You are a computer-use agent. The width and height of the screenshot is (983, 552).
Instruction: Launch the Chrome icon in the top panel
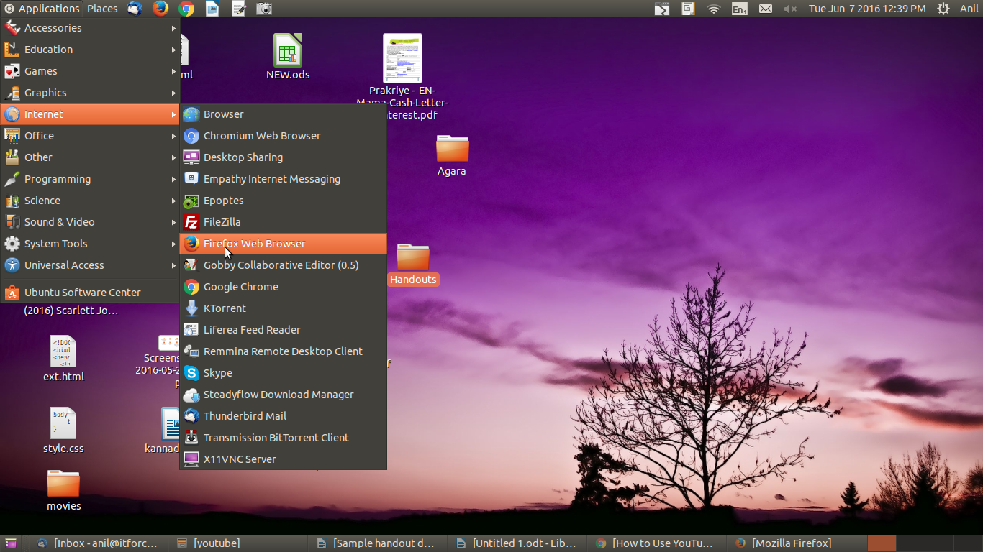[186, 9]
